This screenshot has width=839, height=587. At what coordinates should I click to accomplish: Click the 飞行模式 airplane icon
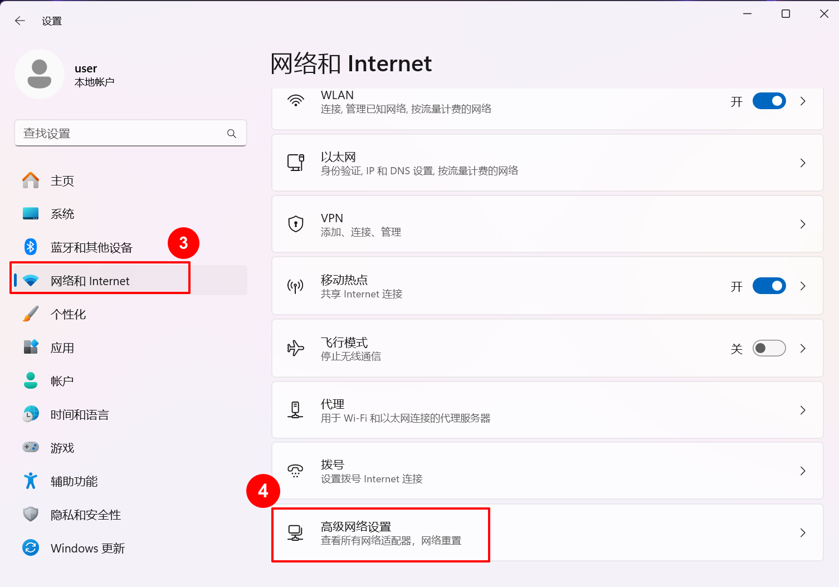[x=296, y=348]
